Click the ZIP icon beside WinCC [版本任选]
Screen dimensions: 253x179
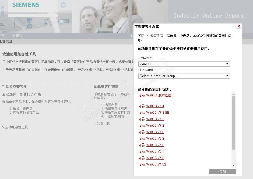coord(142,96)
